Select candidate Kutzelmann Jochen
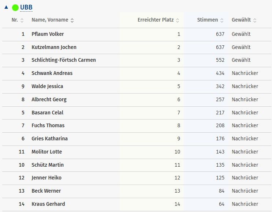Image resolution: width=272 pixels, height=212 pixels. coord(54,47)
